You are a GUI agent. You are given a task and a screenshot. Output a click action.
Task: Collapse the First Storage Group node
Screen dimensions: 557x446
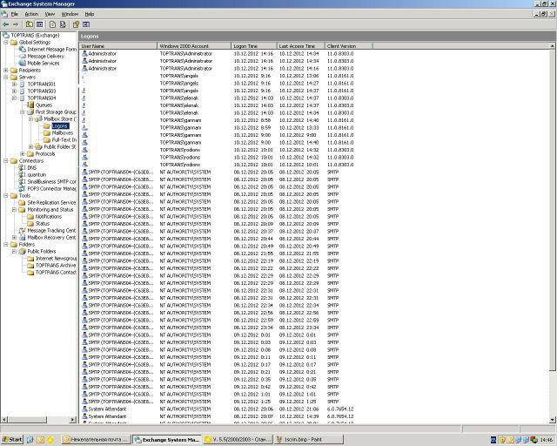click(x=23, y=112)
